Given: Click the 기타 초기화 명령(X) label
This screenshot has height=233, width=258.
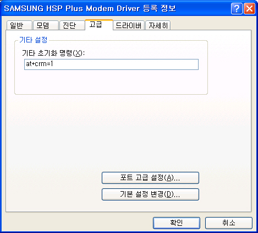Looking at the screenshot, I should [53, 53].
